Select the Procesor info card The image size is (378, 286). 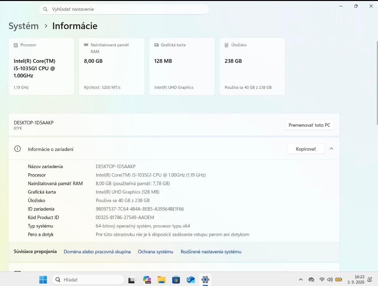coord(41,66)
